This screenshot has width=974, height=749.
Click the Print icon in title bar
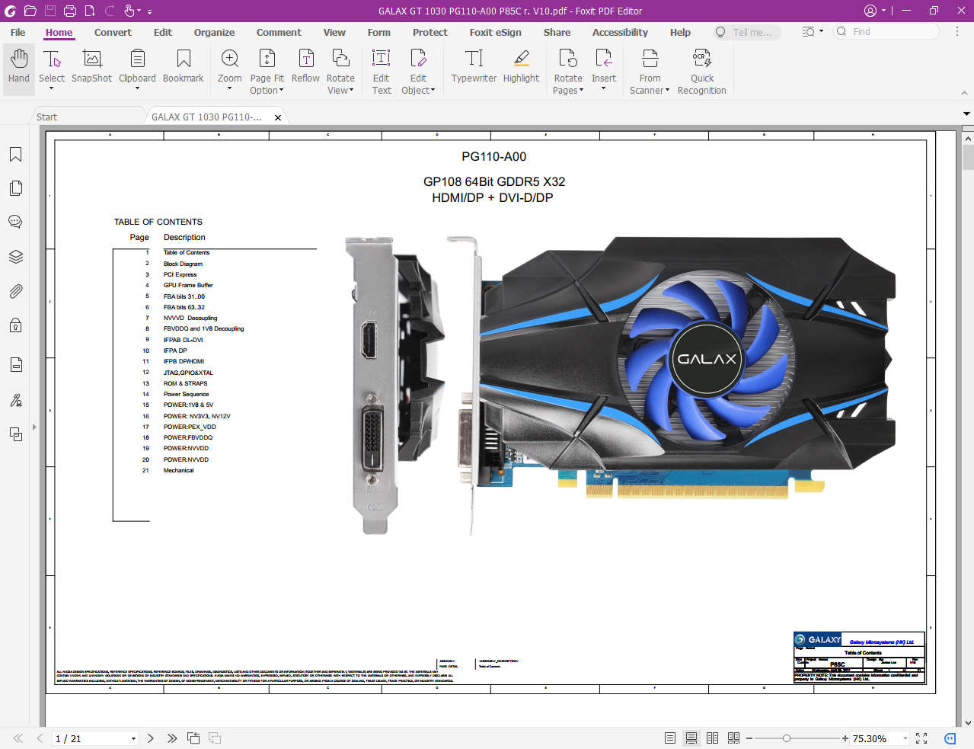(70, 11)
